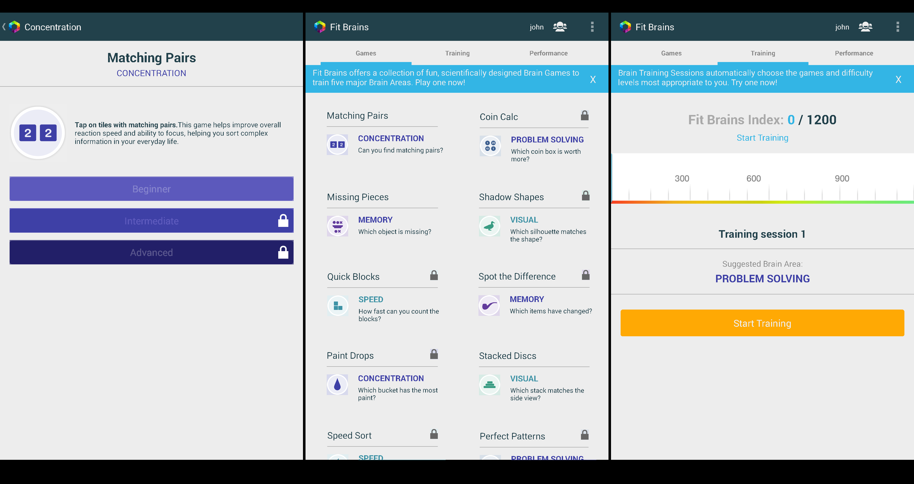Click the lock icon on Intermediate button
This screenshot has width=914, height=484.
283,220
